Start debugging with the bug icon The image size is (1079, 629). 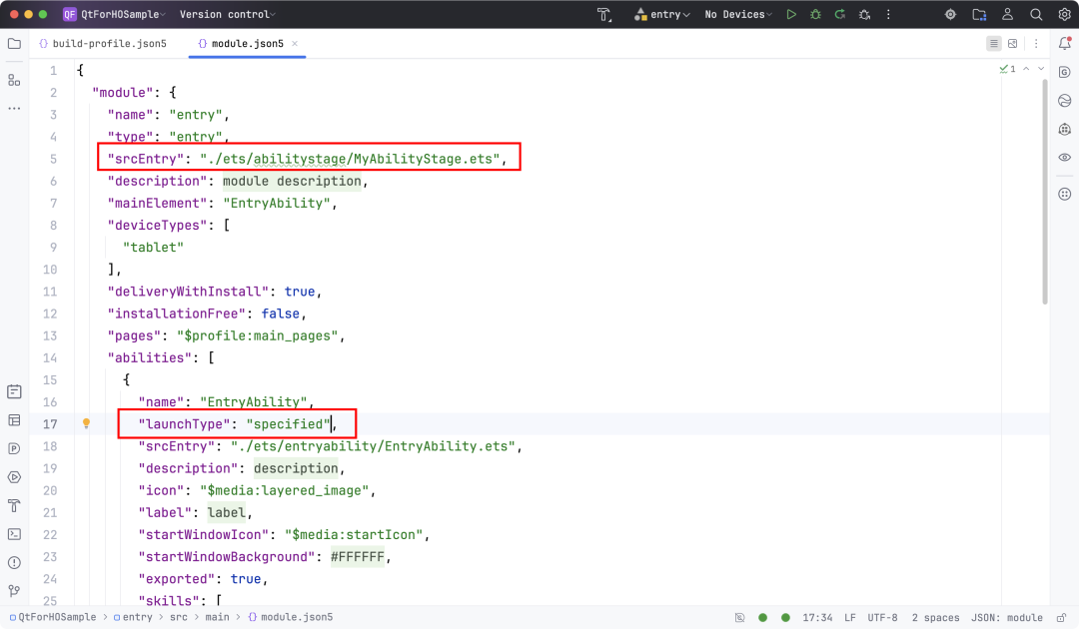(x=815, y=14)
